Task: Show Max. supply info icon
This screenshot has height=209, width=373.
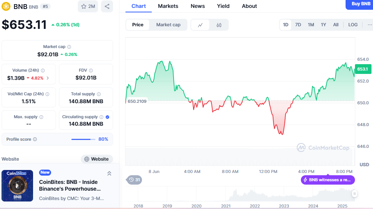Action: coord(41,117)
